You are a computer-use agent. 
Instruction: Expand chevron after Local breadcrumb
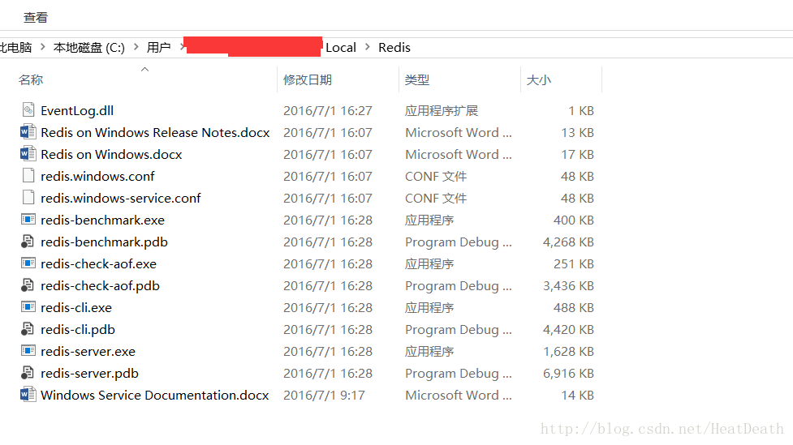click(x=368, y=47)
